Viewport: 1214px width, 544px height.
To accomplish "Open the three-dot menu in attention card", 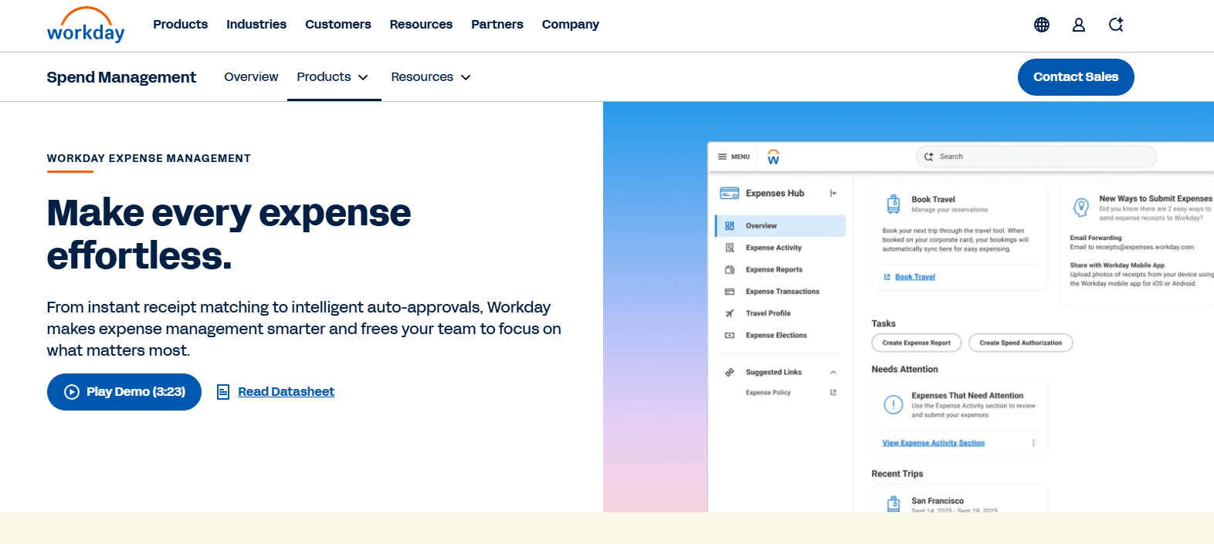I will (1033, 443).
